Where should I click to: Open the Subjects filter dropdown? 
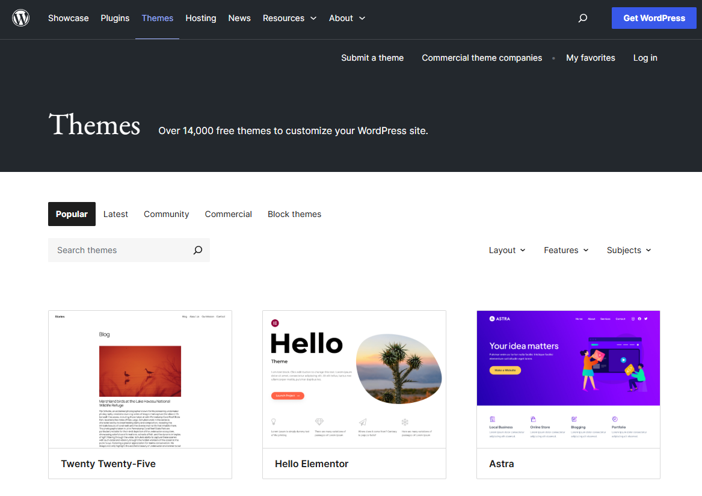point(629,250)
